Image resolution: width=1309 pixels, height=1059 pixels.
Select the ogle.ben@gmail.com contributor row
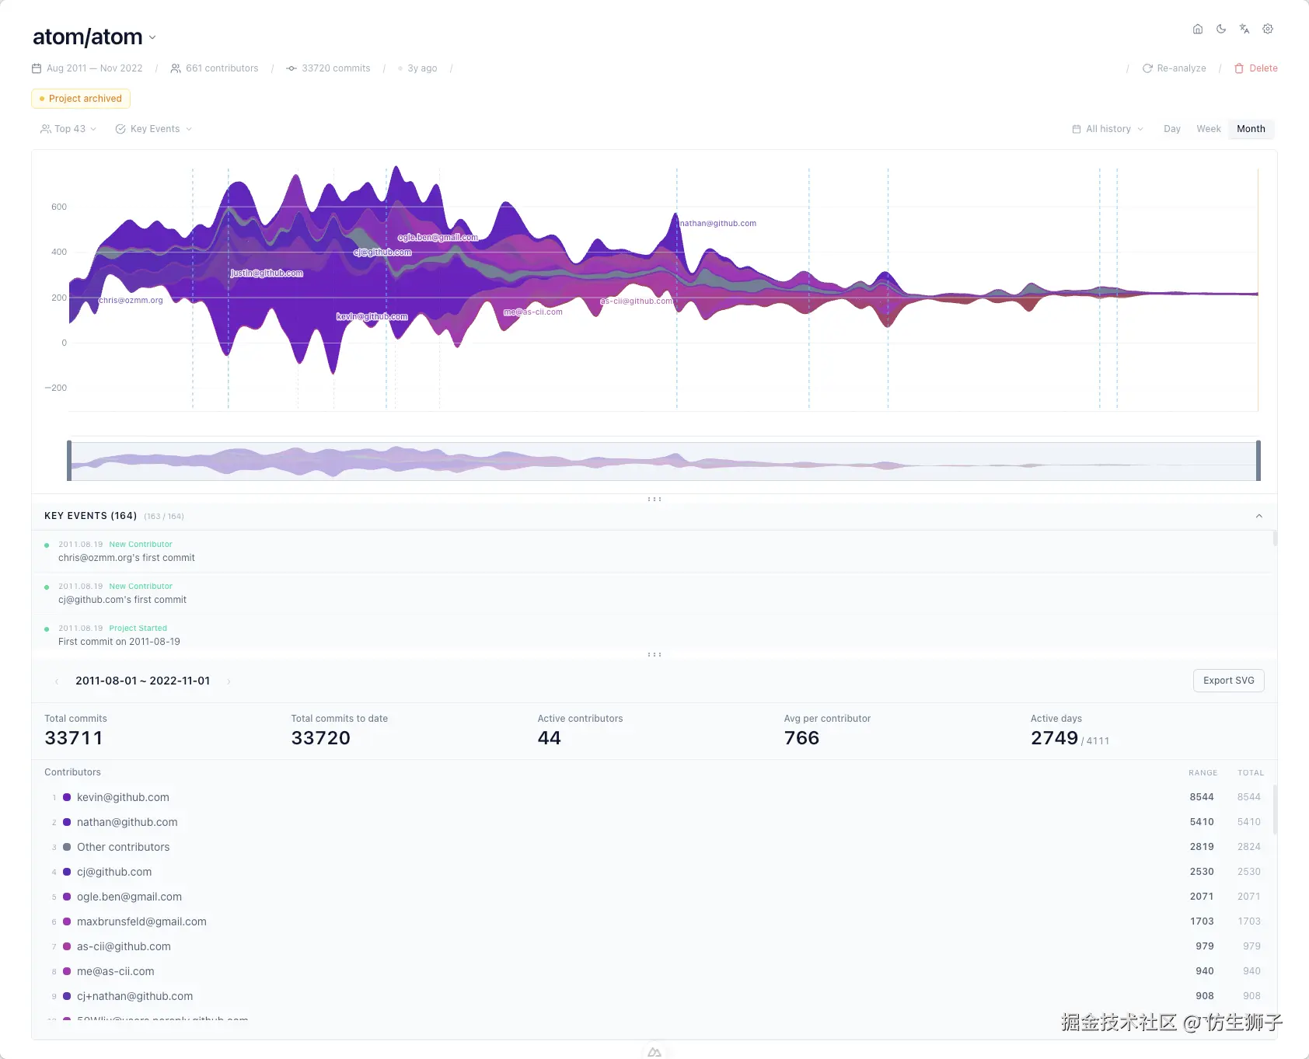tap(654, 897)
